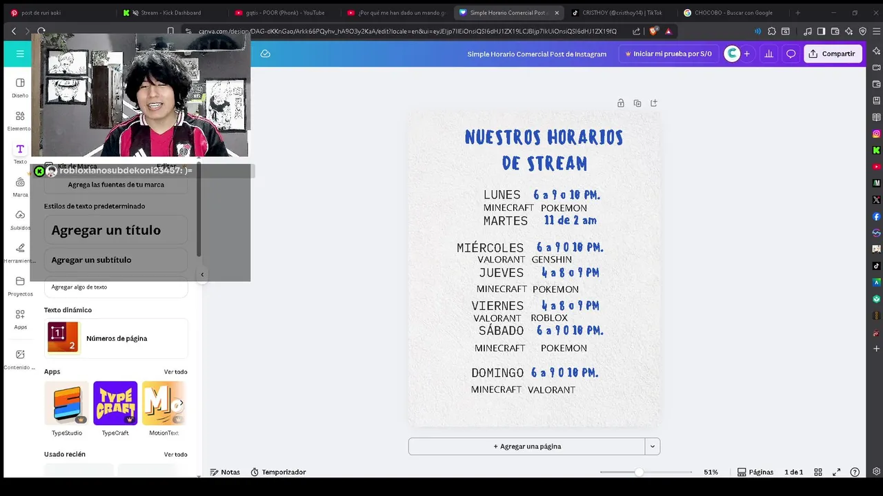This screenshot has height=496, width=883.
Task: Open the Marca panel in sidebar
Action: 20,187
